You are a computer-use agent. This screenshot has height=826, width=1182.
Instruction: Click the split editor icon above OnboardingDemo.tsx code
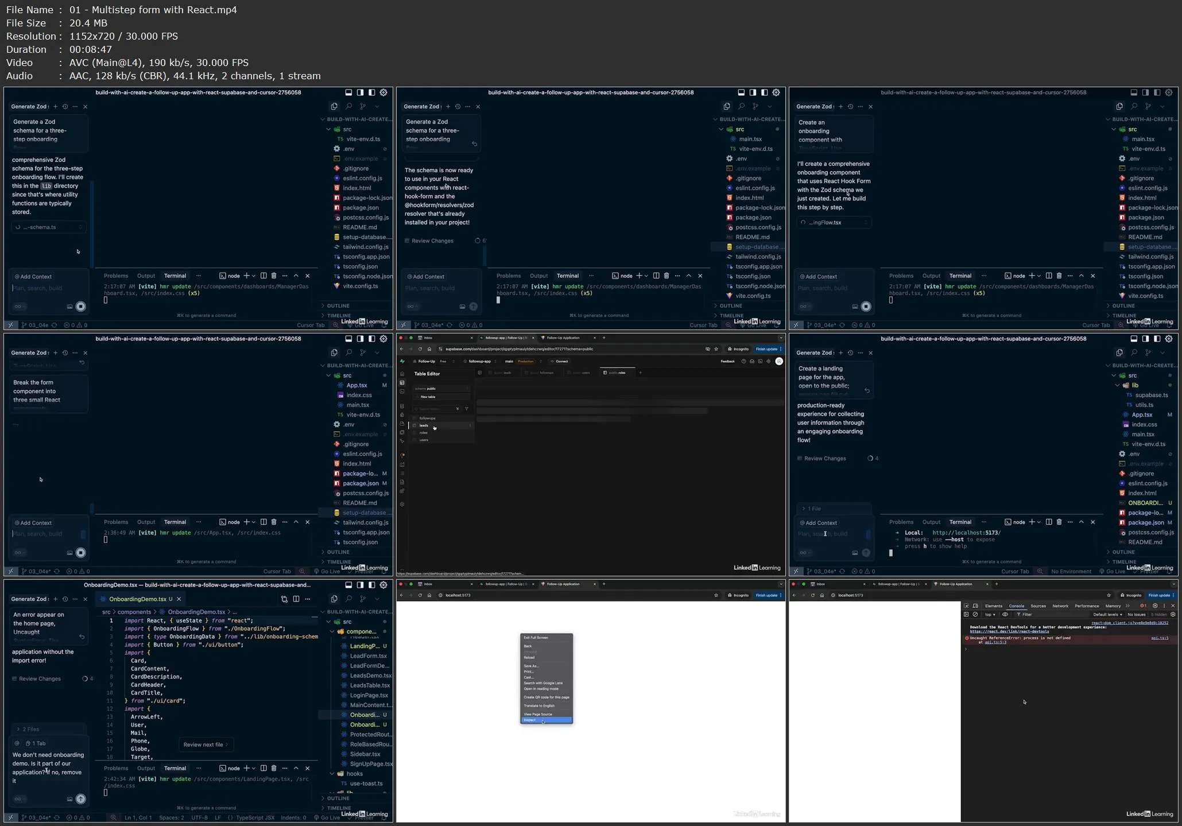[x=296, y=599]
